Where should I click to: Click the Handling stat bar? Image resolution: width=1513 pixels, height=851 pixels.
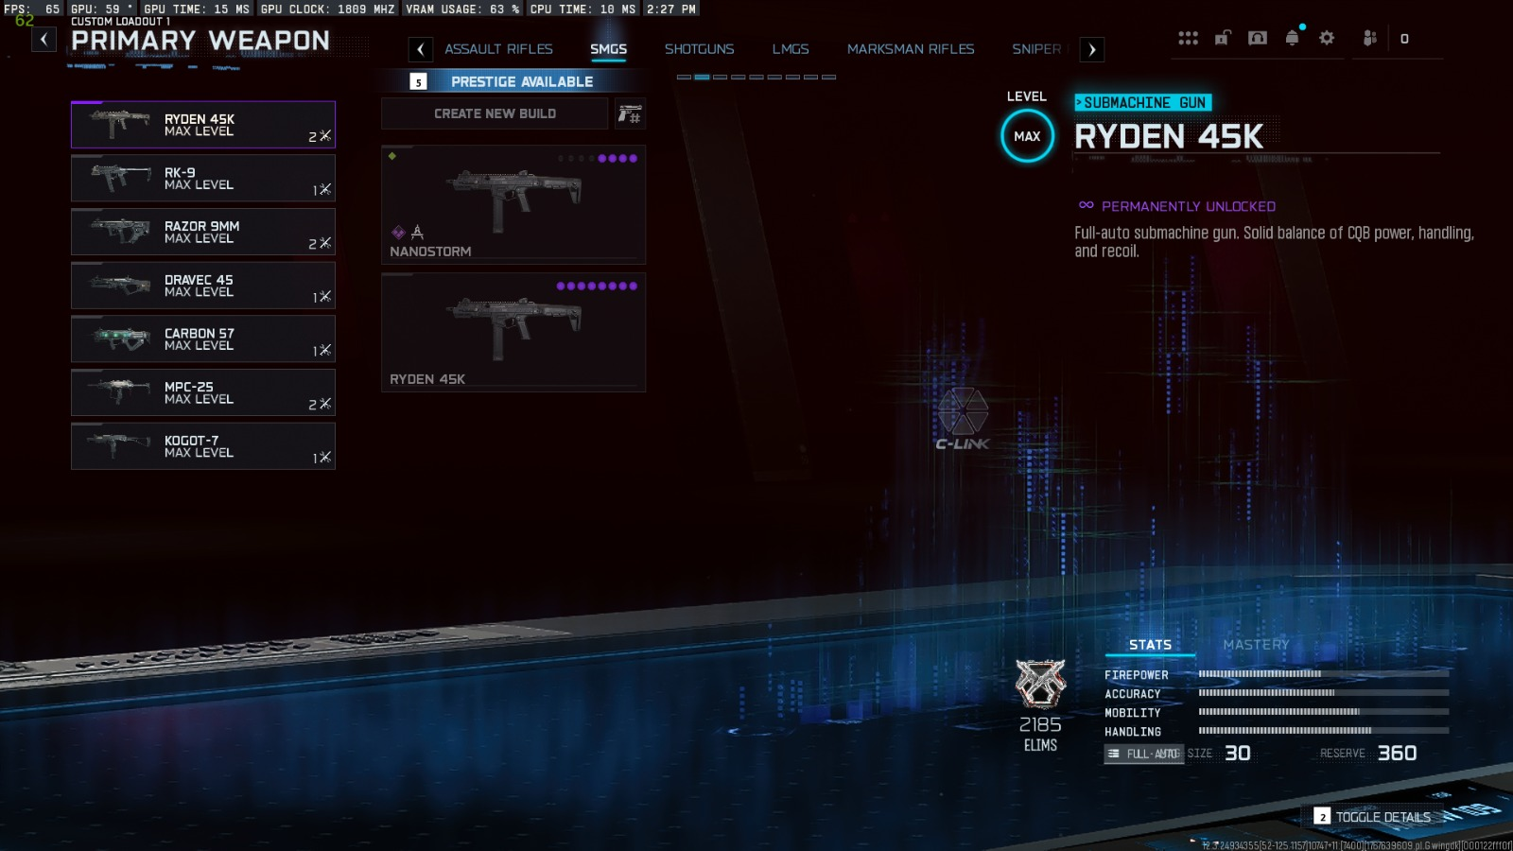(1323, 731)
